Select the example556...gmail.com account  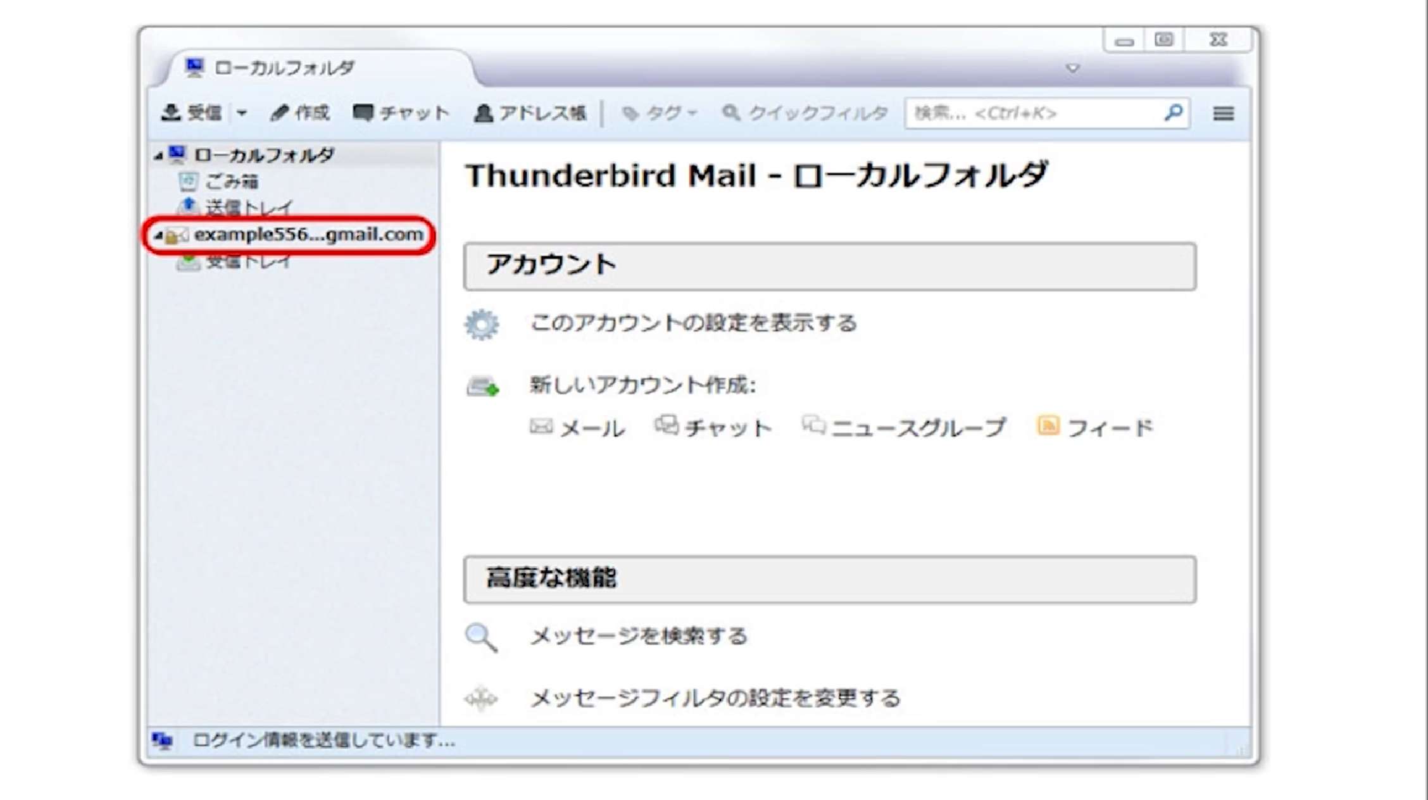308,235
